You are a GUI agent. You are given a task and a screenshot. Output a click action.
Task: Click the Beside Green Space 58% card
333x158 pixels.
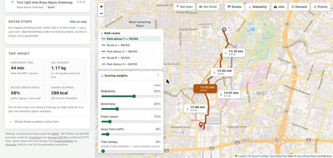point(27,93)
